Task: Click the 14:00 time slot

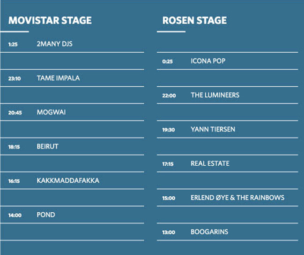Action: point(15,215)
